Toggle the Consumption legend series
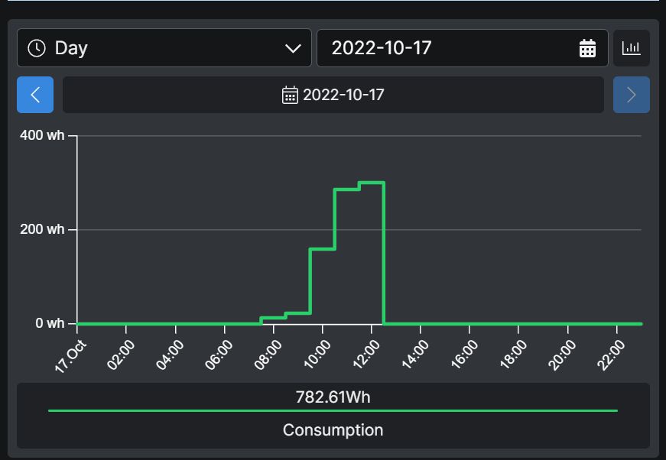The width and height of the screenshot is (666, 460). (333, 430)
